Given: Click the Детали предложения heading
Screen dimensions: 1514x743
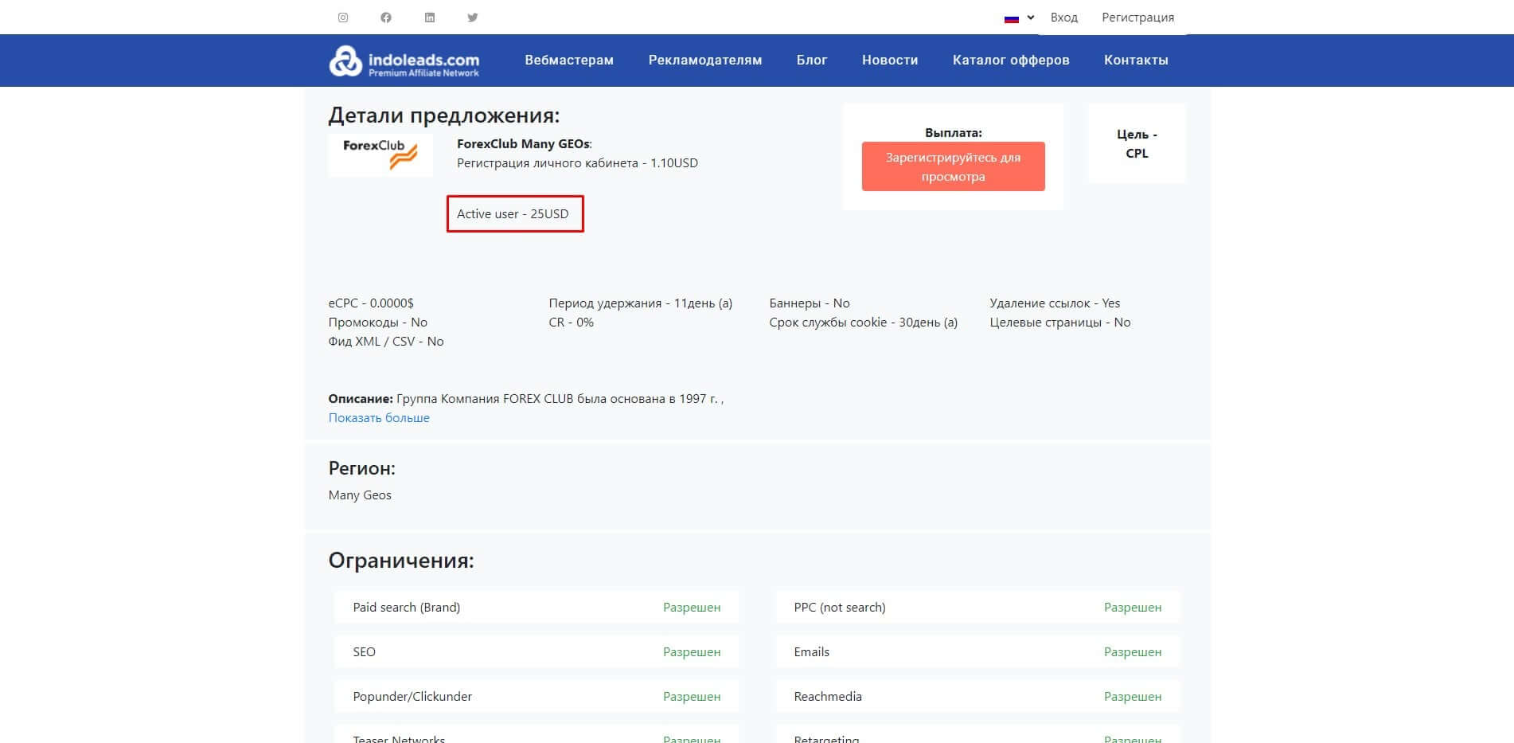Looking at the screenshot, I should pyautogui.click(x=444, y=115).
